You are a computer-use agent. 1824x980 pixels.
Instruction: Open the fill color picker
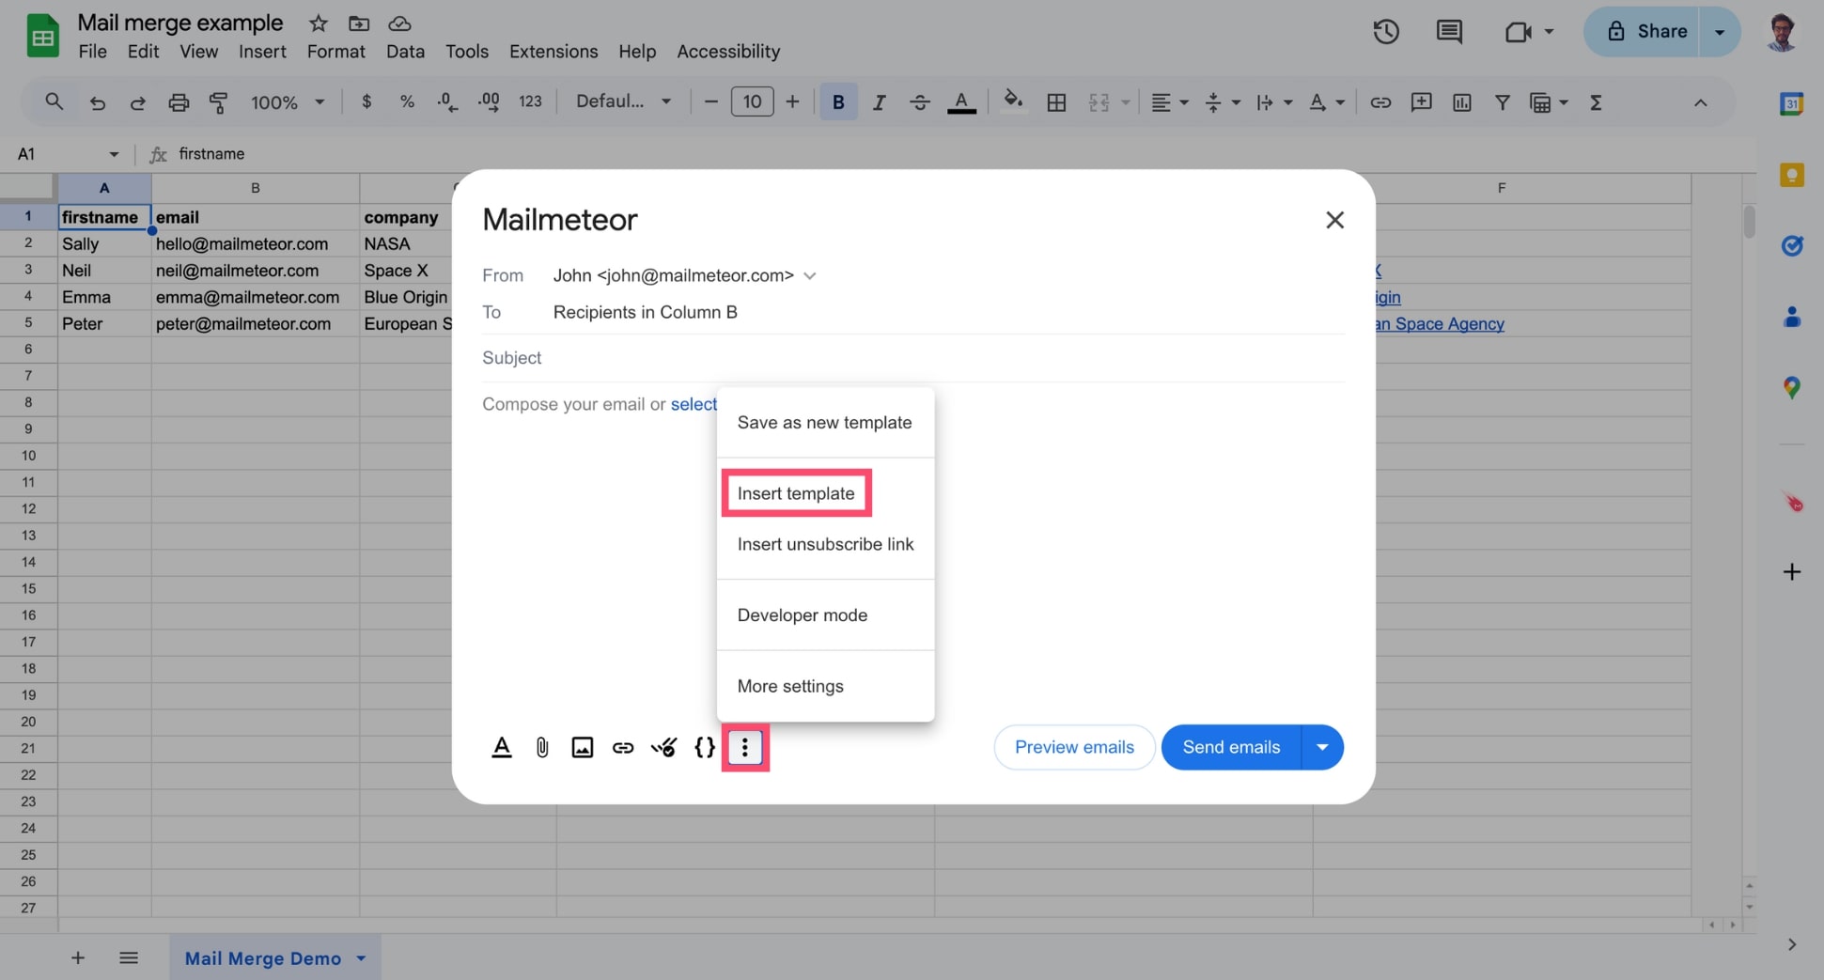pyautogui.click(x=1012, y=101)
